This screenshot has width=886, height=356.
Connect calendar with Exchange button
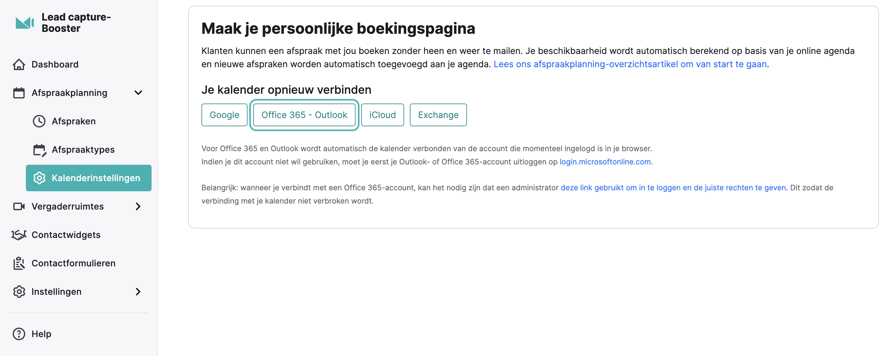coord(438,115)
